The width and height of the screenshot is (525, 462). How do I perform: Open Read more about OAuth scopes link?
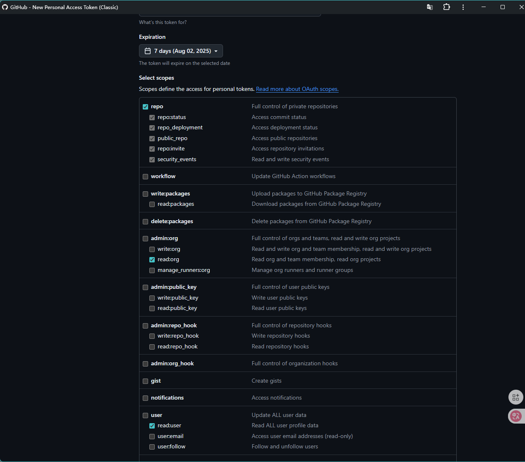point(297,89)
